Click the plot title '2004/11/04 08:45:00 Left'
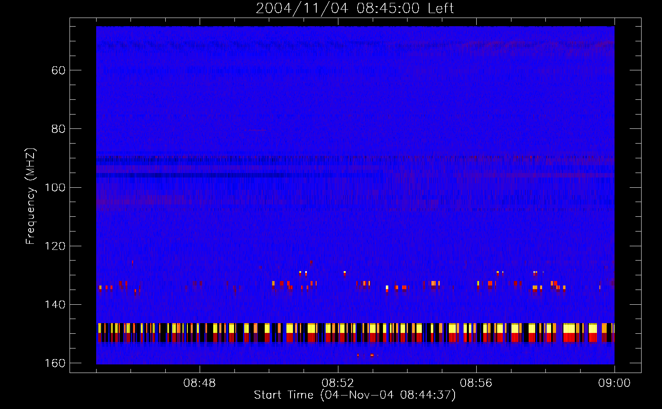The height and width of the screenshot is (409, 662). 355,8
